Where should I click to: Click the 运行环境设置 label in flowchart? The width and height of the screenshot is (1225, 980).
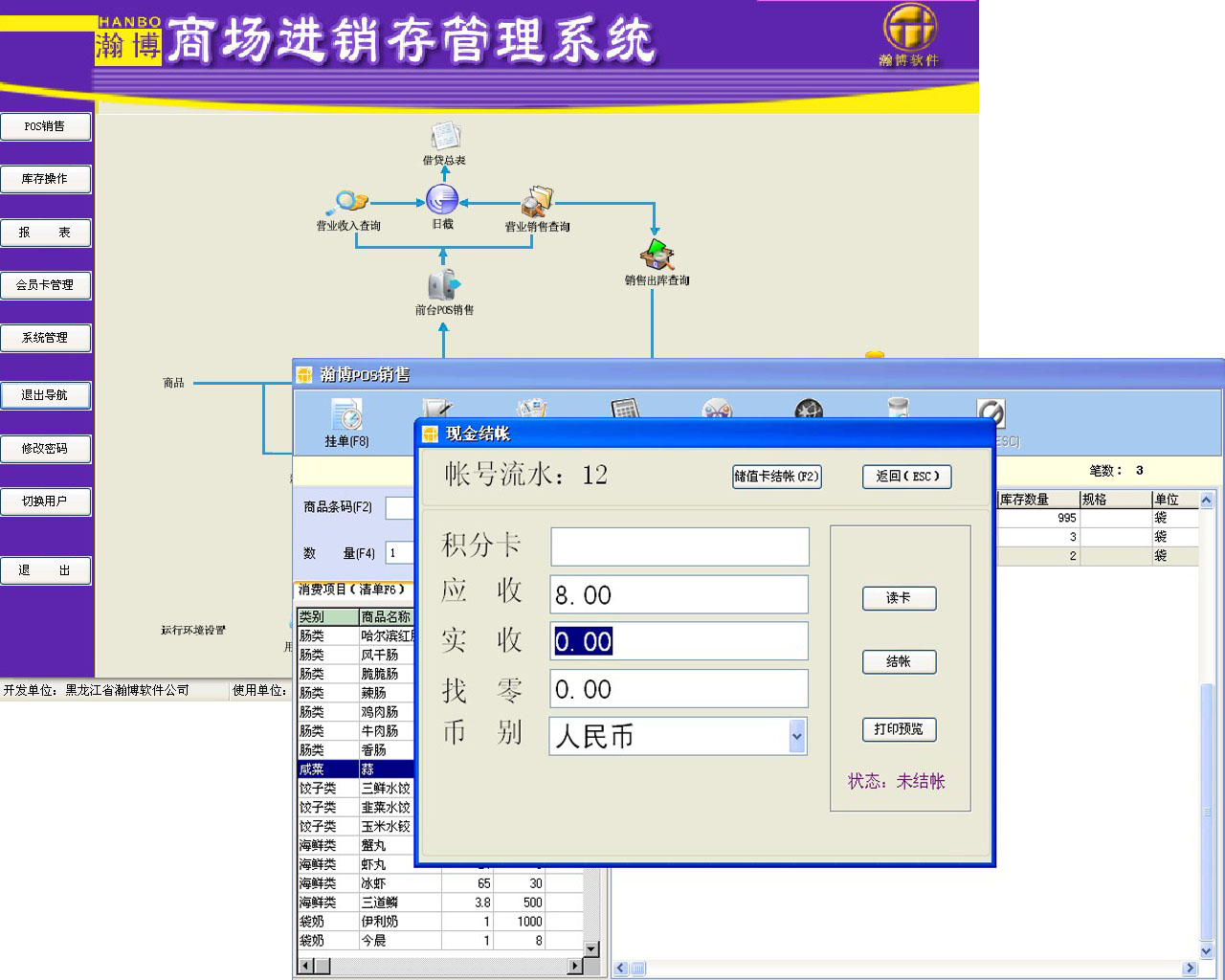click(193, 630)
